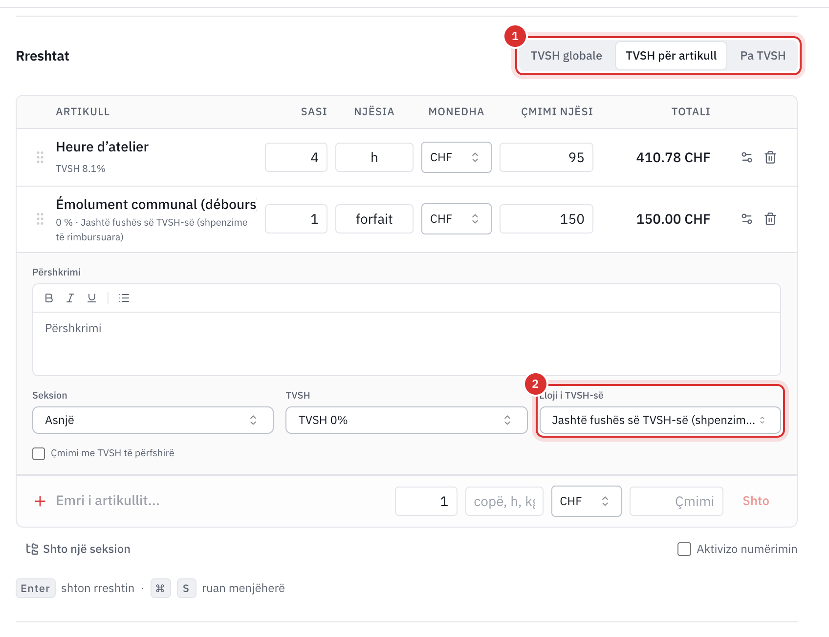Click the Përshkrimi description text area

tap(407, 344)
